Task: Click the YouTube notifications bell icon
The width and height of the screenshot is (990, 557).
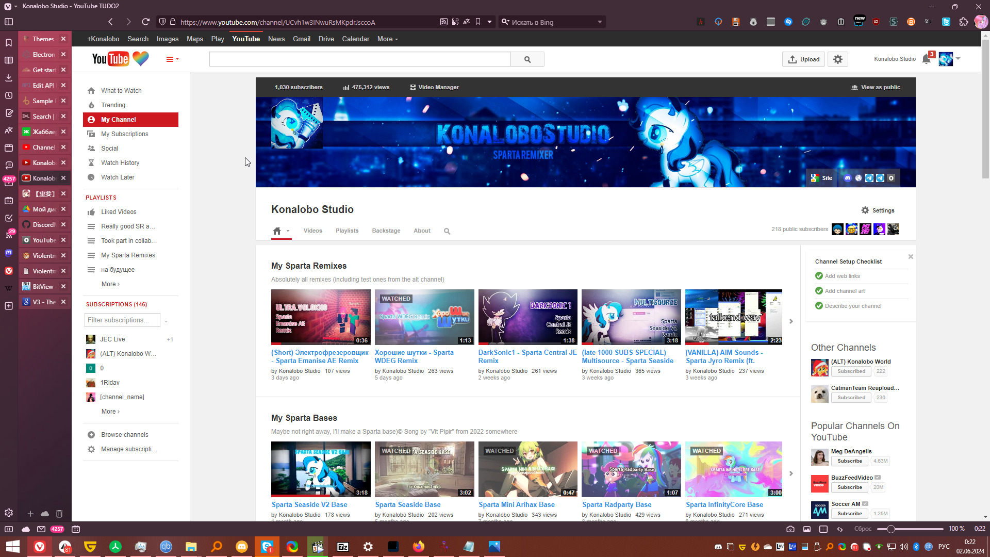Action: 926,59
